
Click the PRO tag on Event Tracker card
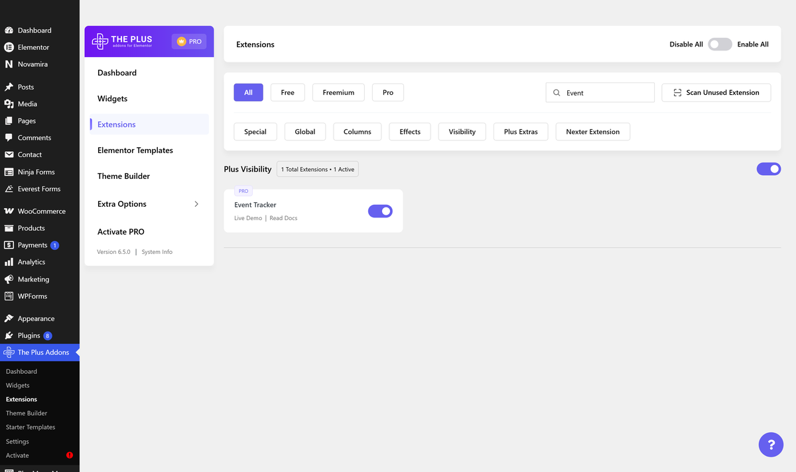(243, 191)
